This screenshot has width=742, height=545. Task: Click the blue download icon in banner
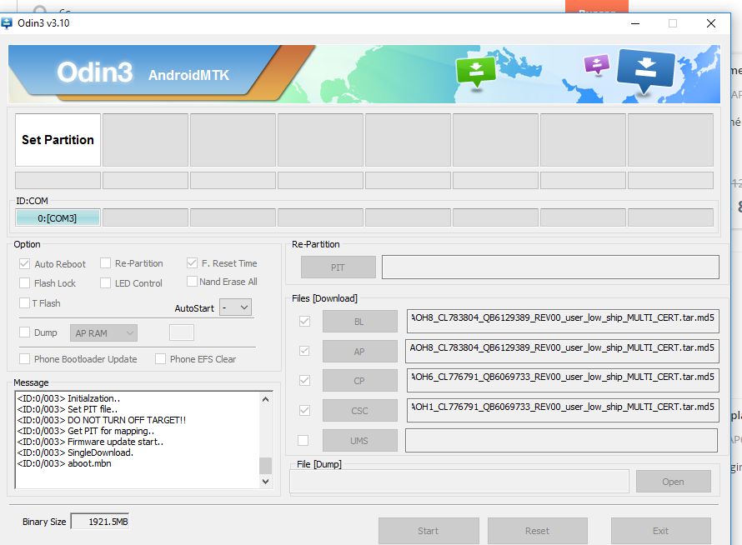coord(646,70)
